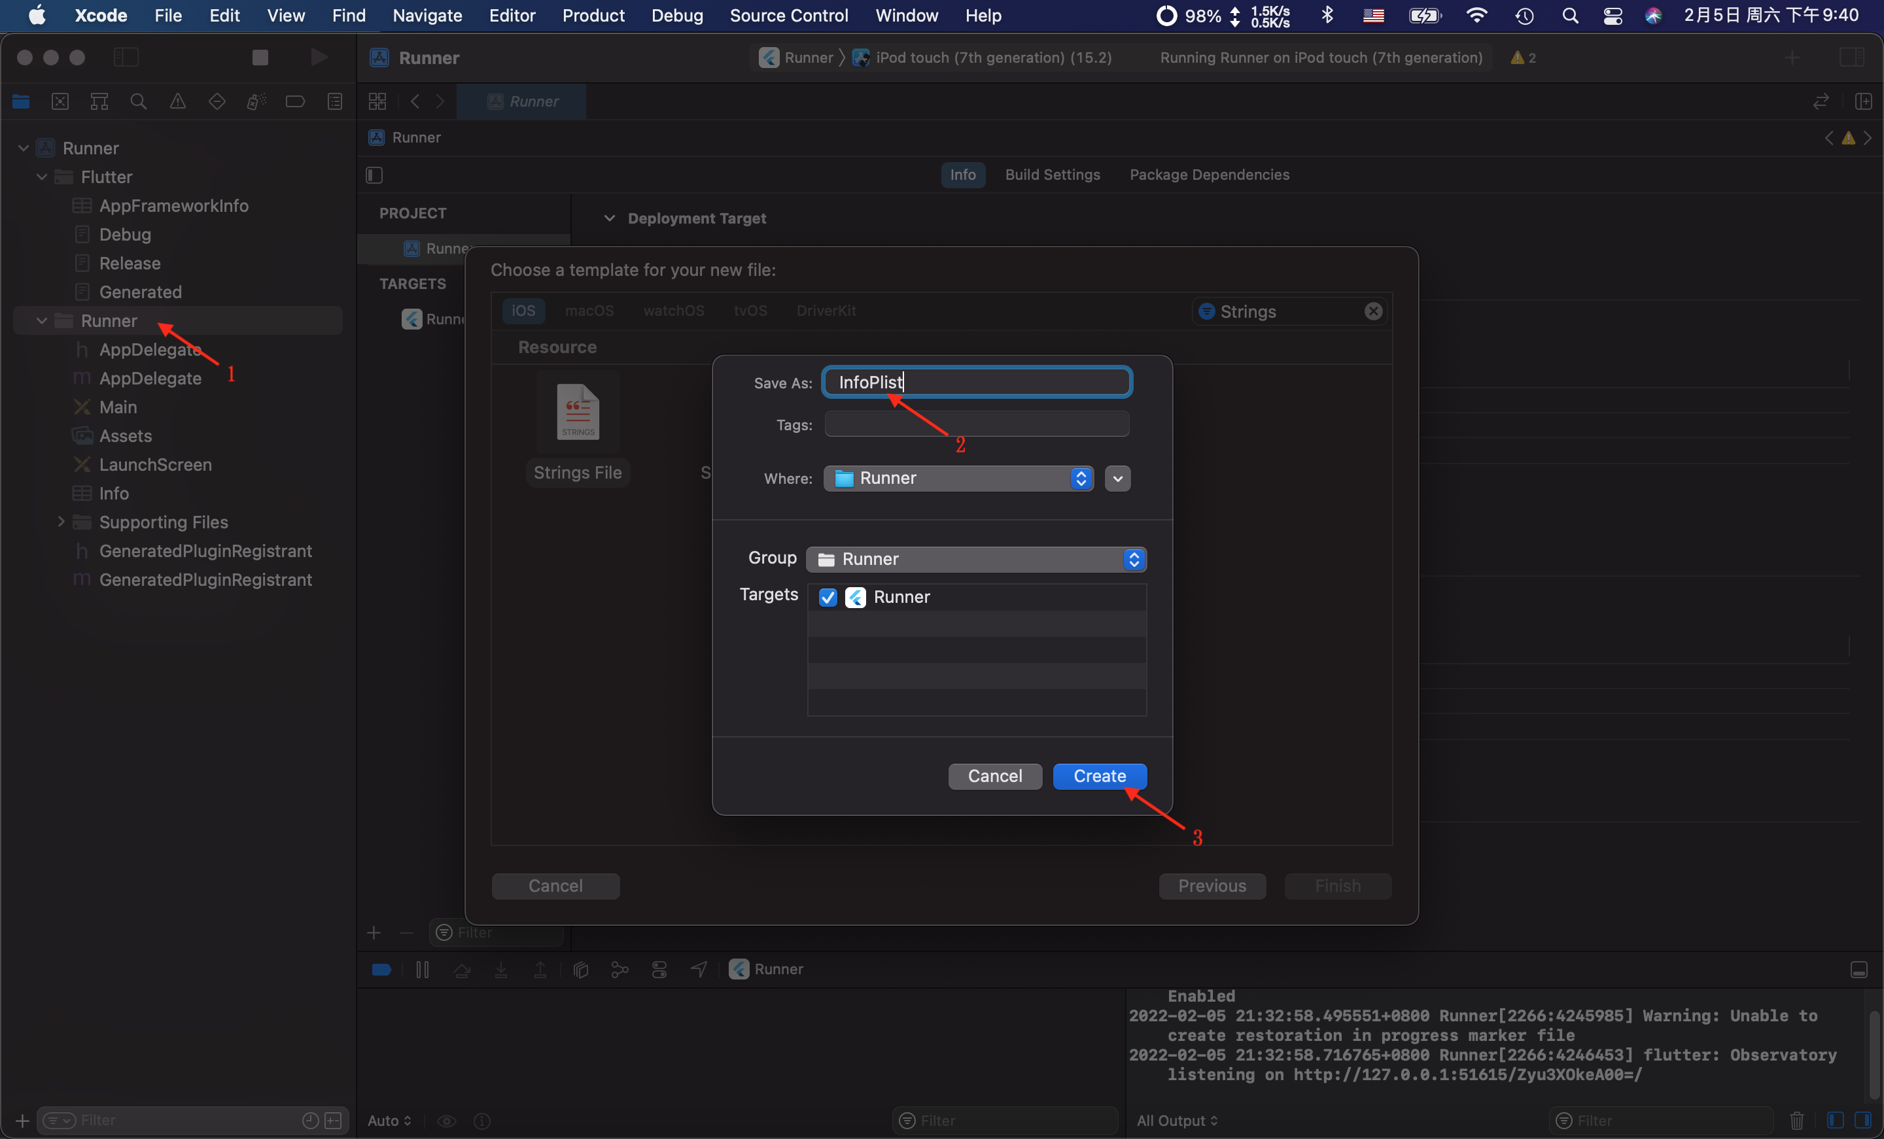Expand the Supporting Files group

point(61,521)
